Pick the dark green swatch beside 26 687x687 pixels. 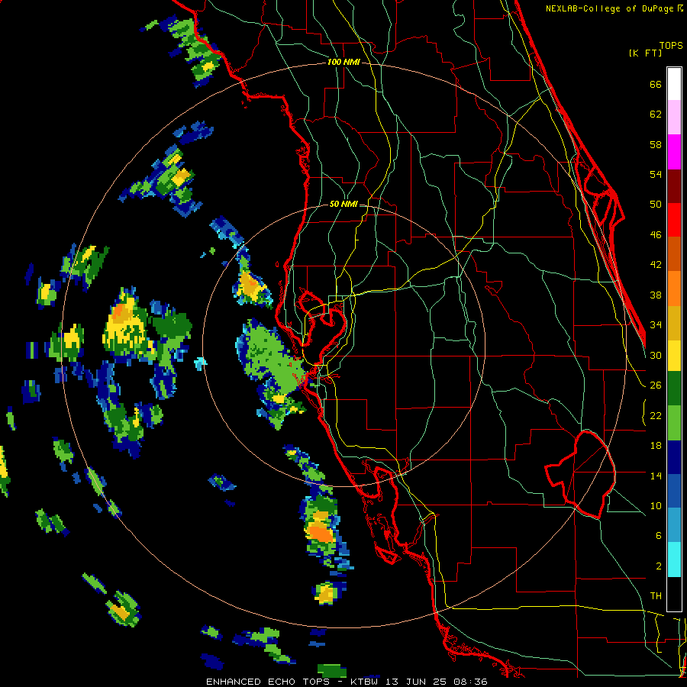[x=674, y=389]
